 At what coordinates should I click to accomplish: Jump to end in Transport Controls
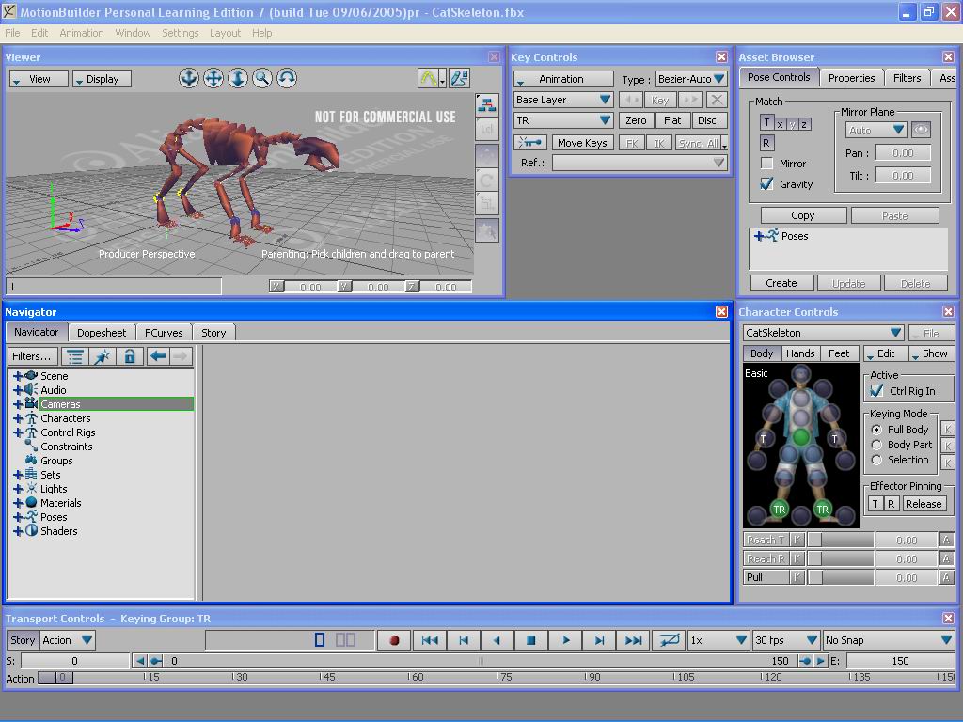pyautogui.click(x=633, y=639)
